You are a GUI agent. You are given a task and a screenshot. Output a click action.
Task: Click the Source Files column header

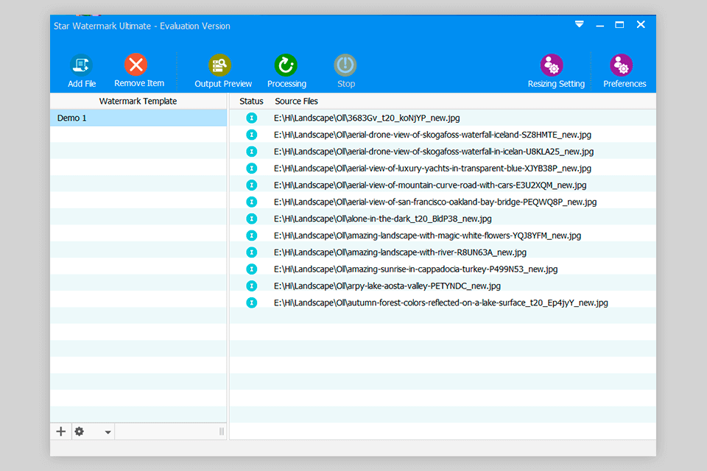point(296,101)
